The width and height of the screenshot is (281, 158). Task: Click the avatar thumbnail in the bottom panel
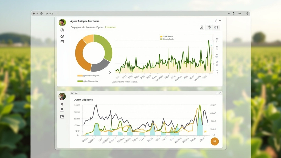point(62,96)
